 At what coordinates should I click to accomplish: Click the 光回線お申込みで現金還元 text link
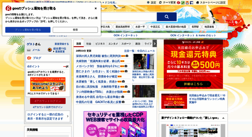pyautogui.click(x=207, y=99)
